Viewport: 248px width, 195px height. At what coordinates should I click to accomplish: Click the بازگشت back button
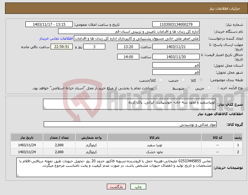pyautogui.click(x=116, y=187)
